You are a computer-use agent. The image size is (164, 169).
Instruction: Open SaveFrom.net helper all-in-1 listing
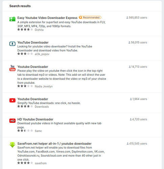click(x=54, y=144)
